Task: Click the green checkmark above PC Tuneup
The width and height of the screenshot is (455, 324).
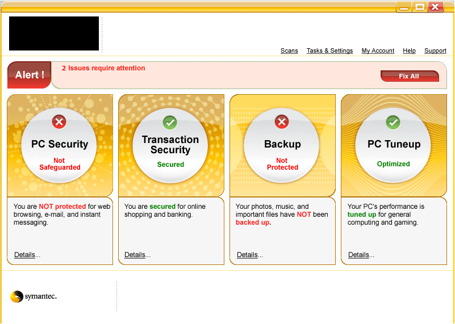Action: pyautogui.click(x=393, y=122)
